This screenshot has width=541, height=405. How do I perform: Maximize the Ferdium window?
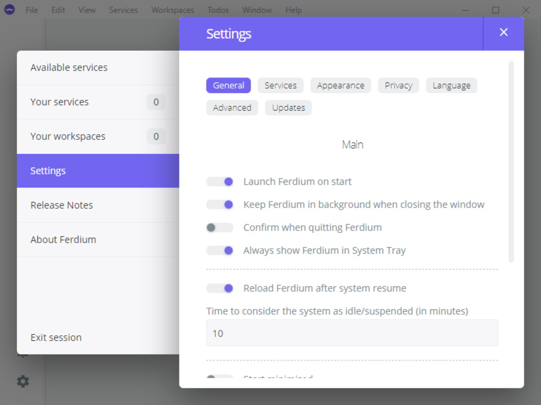point(495,10)
